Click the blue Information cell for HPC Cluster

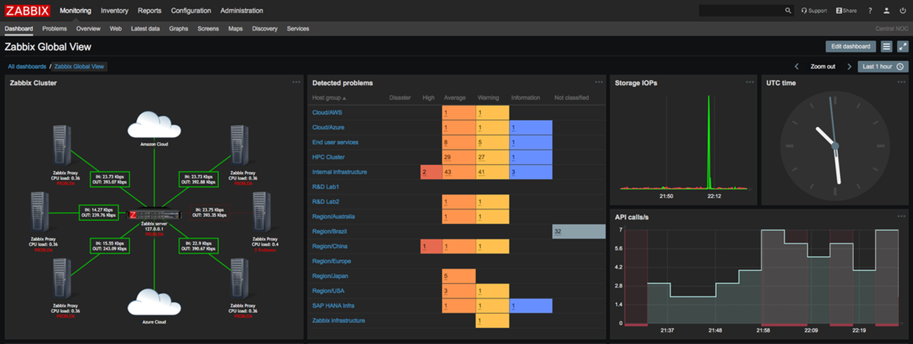pos(531,157)
